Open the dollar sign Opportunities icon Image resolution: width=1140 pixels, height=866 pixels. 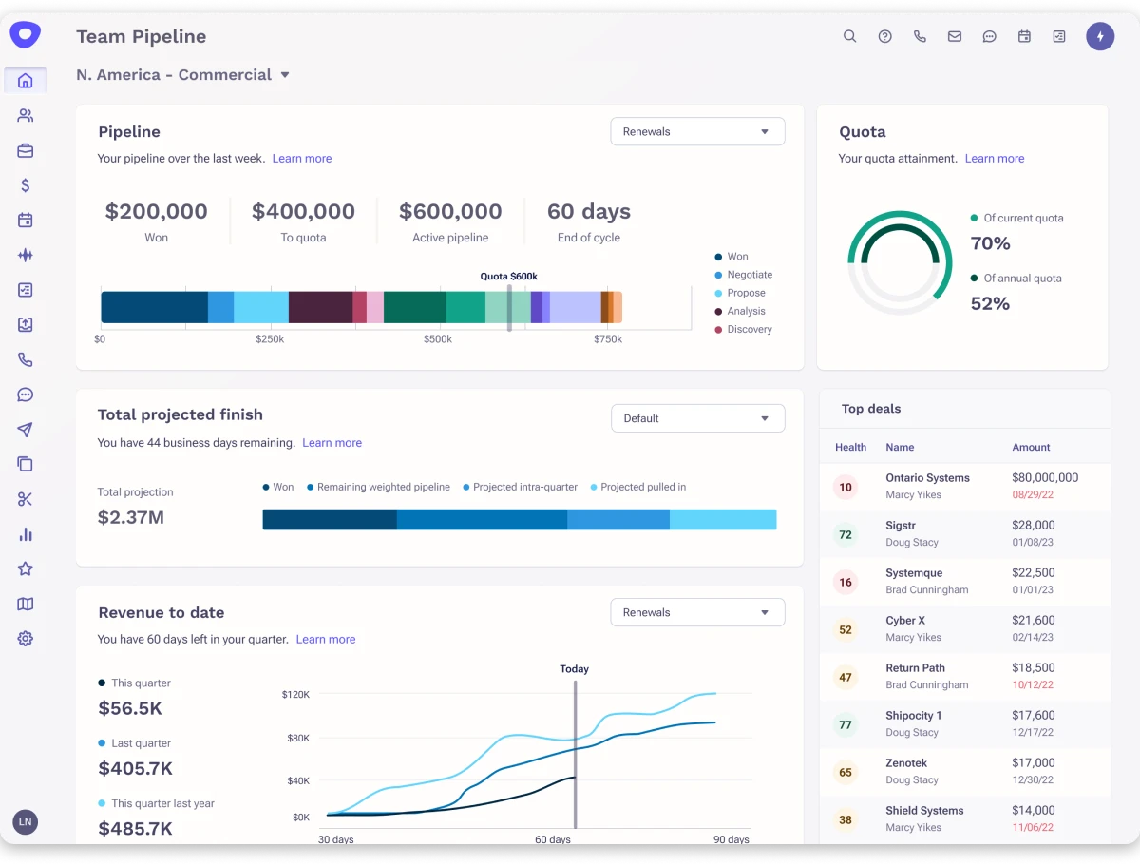[26, 185]
